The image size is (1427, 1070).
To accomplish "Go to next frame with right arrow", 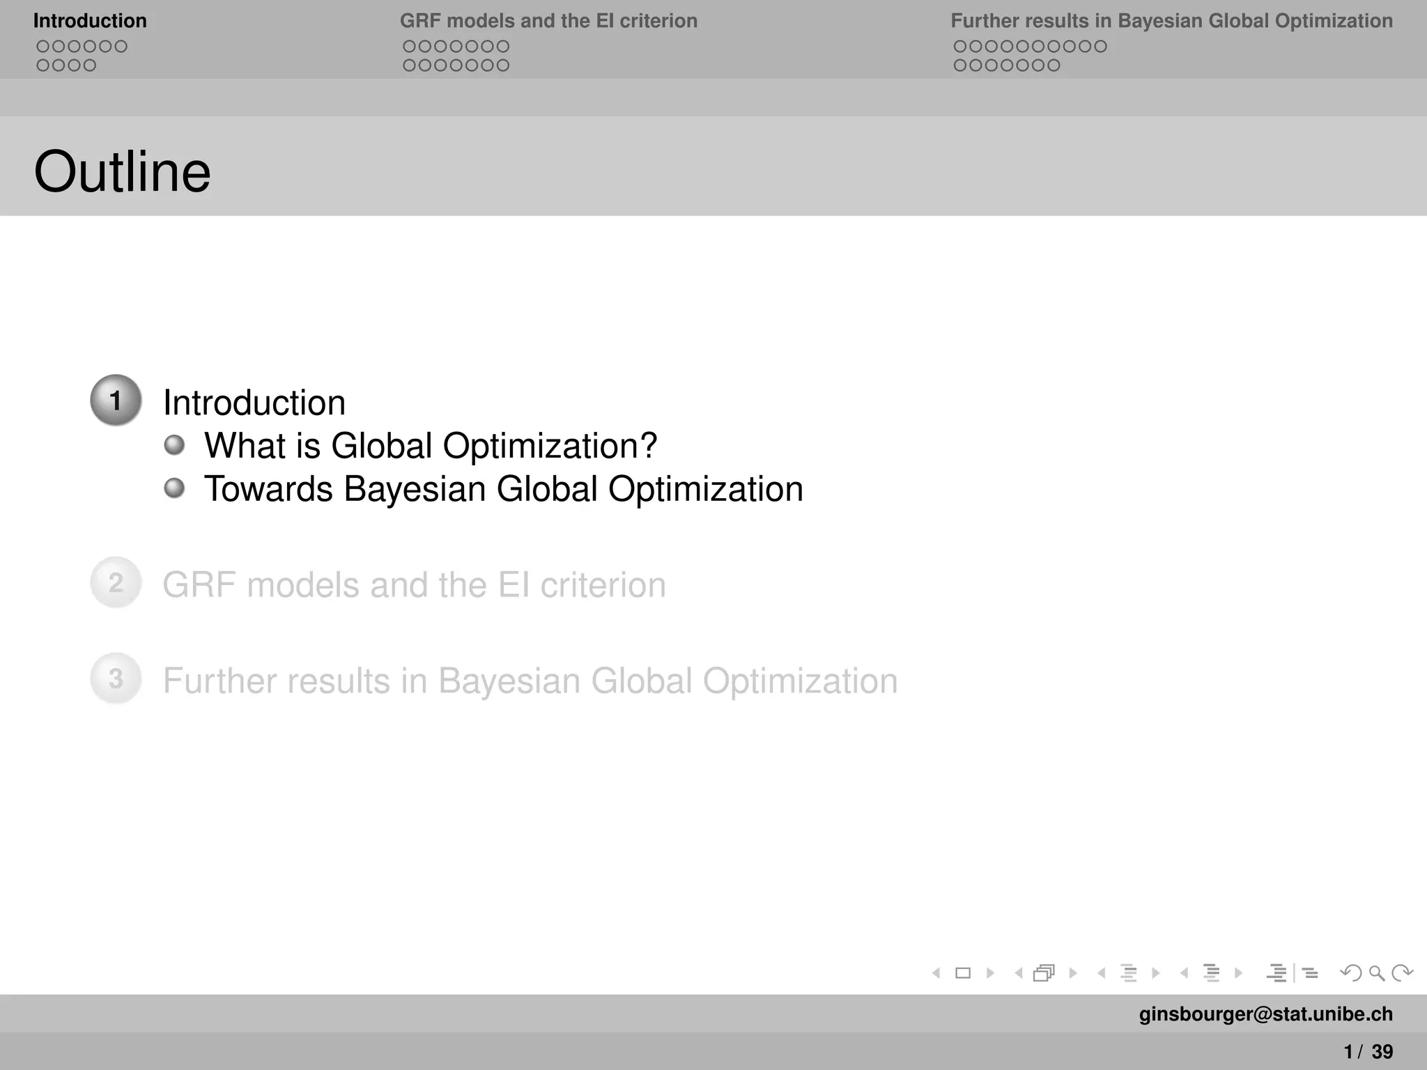I will click(x=1073, y=973).
